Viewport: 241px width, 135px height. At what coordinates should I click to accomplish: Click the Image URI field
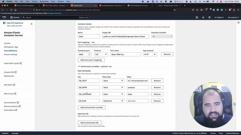coord(125,36)
